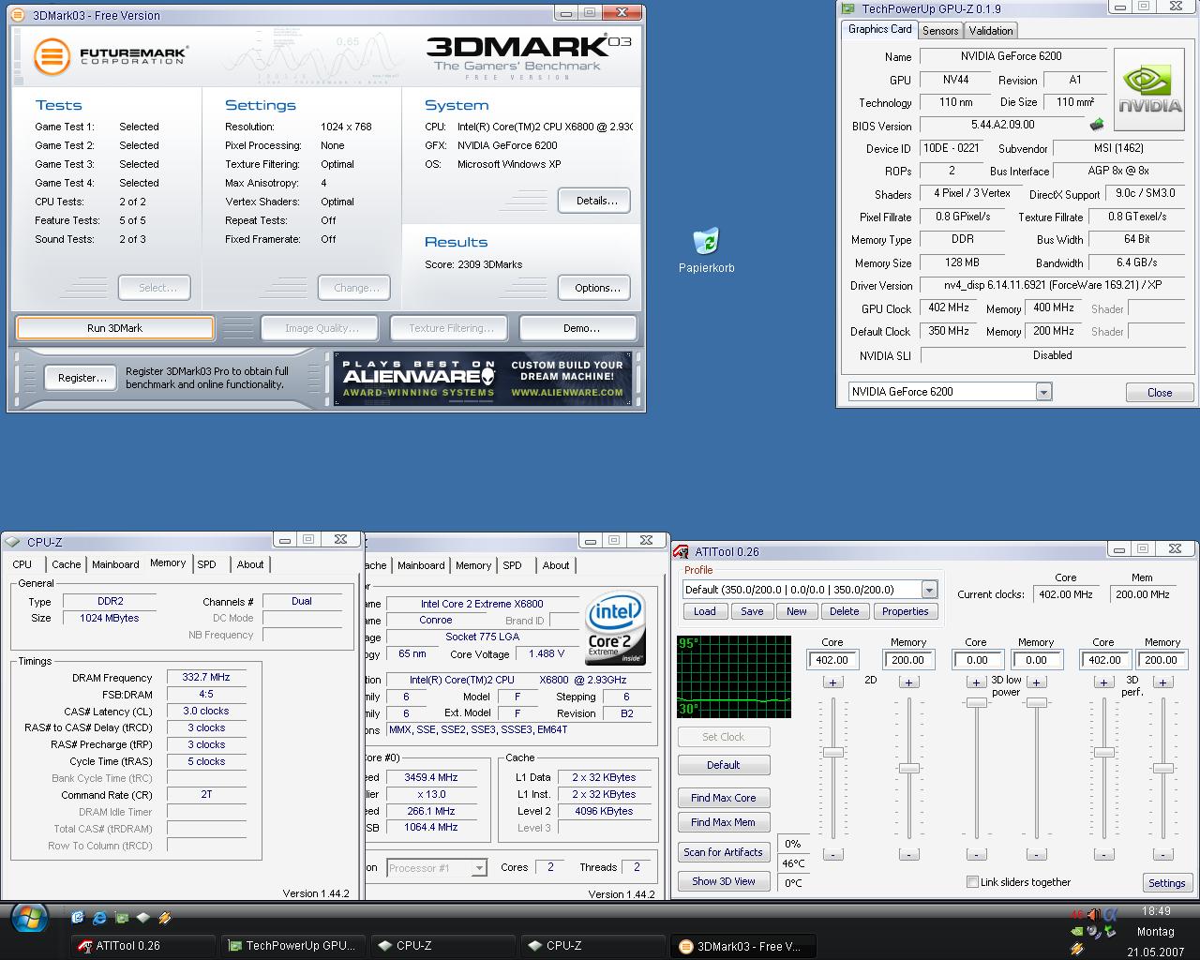Open the Cache tab in left CPU-Z
1200x960 pixels.
66,564
